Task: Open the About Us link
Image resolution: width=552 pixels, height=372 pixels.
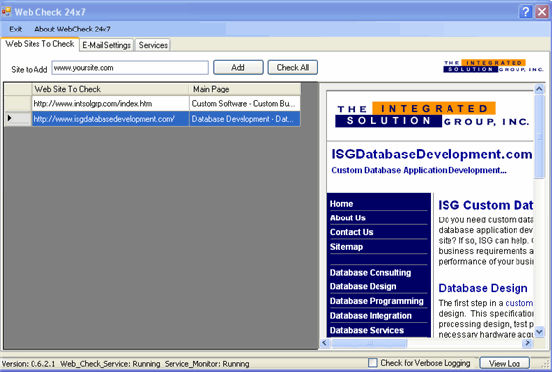Action: [348, 218]
